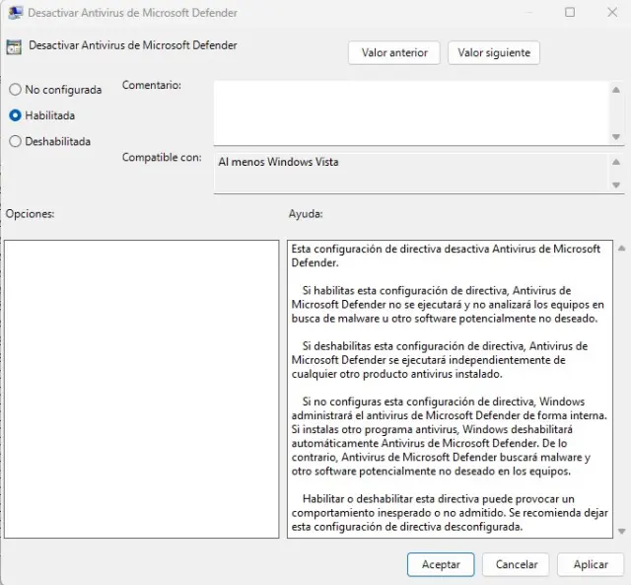Go to next setting with "Valor siguiente"

pyautogui.click(x=493, y=52)
